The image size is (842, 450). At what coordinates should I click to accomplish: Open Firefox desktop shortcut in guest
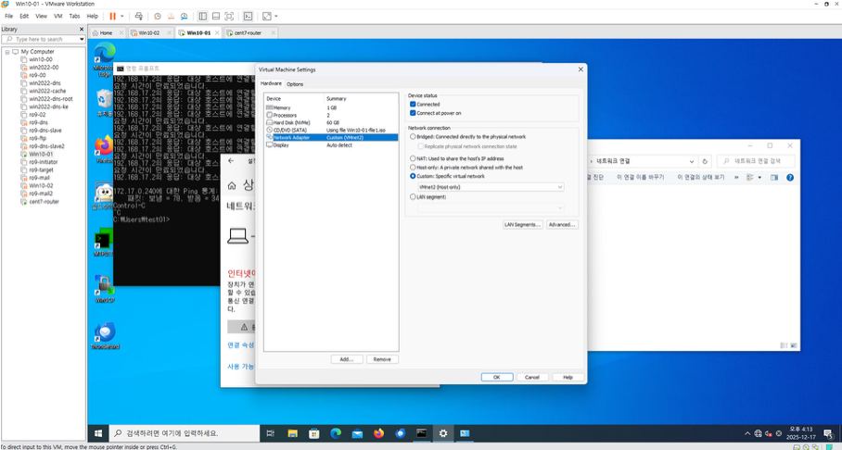[x=104, y=150]
